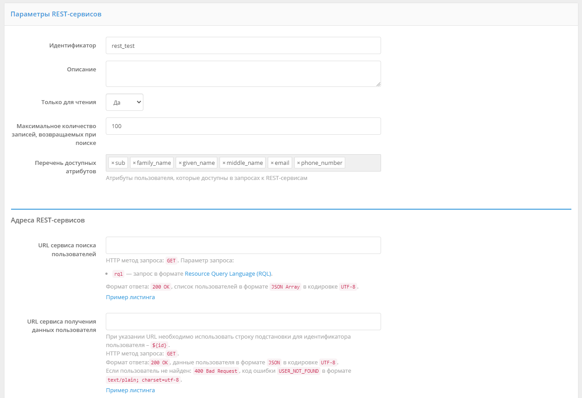Screen dimensions: 582x398
Task: Click the 'Адреса REST-сервисов' section heading
Action: tap(48, 220)
